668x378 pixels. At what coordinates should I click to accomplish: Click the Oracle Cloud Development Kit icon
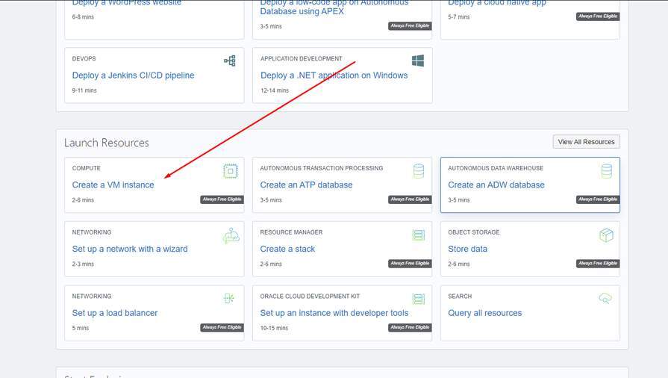[x=418, y=300]
